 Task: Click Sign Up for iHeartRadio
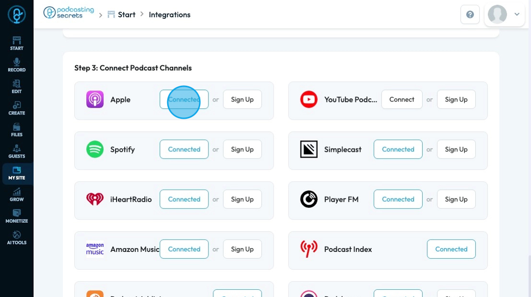pyautogui.click(x=242, y=199)
